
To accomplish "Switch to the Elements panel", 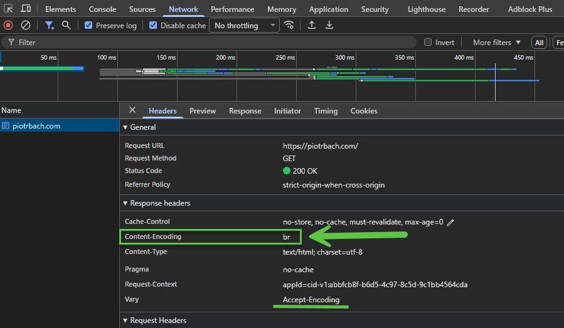I will 60,9.
